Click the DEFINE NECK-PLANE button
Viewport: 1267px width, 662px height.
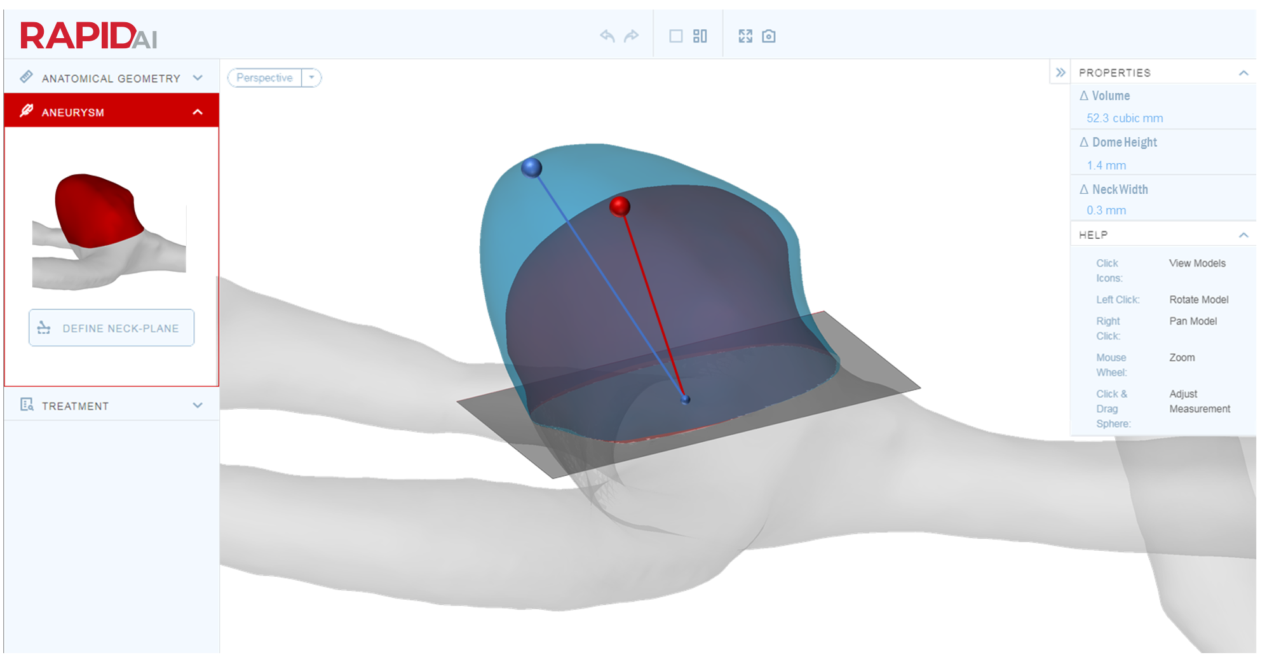tap(111, 328)
